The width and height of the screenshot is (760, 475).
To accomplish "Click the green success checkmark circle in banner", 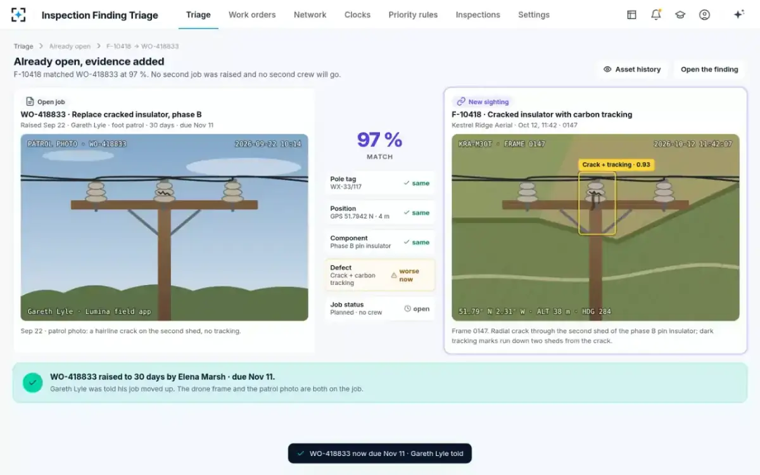I will 33,383.
